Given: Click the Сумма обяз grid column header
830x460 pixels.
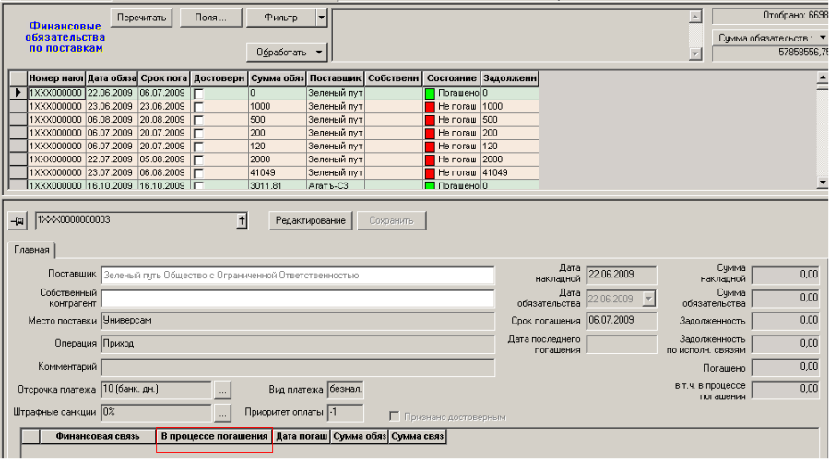Looking at the screenshot, I should click(278, 78).
